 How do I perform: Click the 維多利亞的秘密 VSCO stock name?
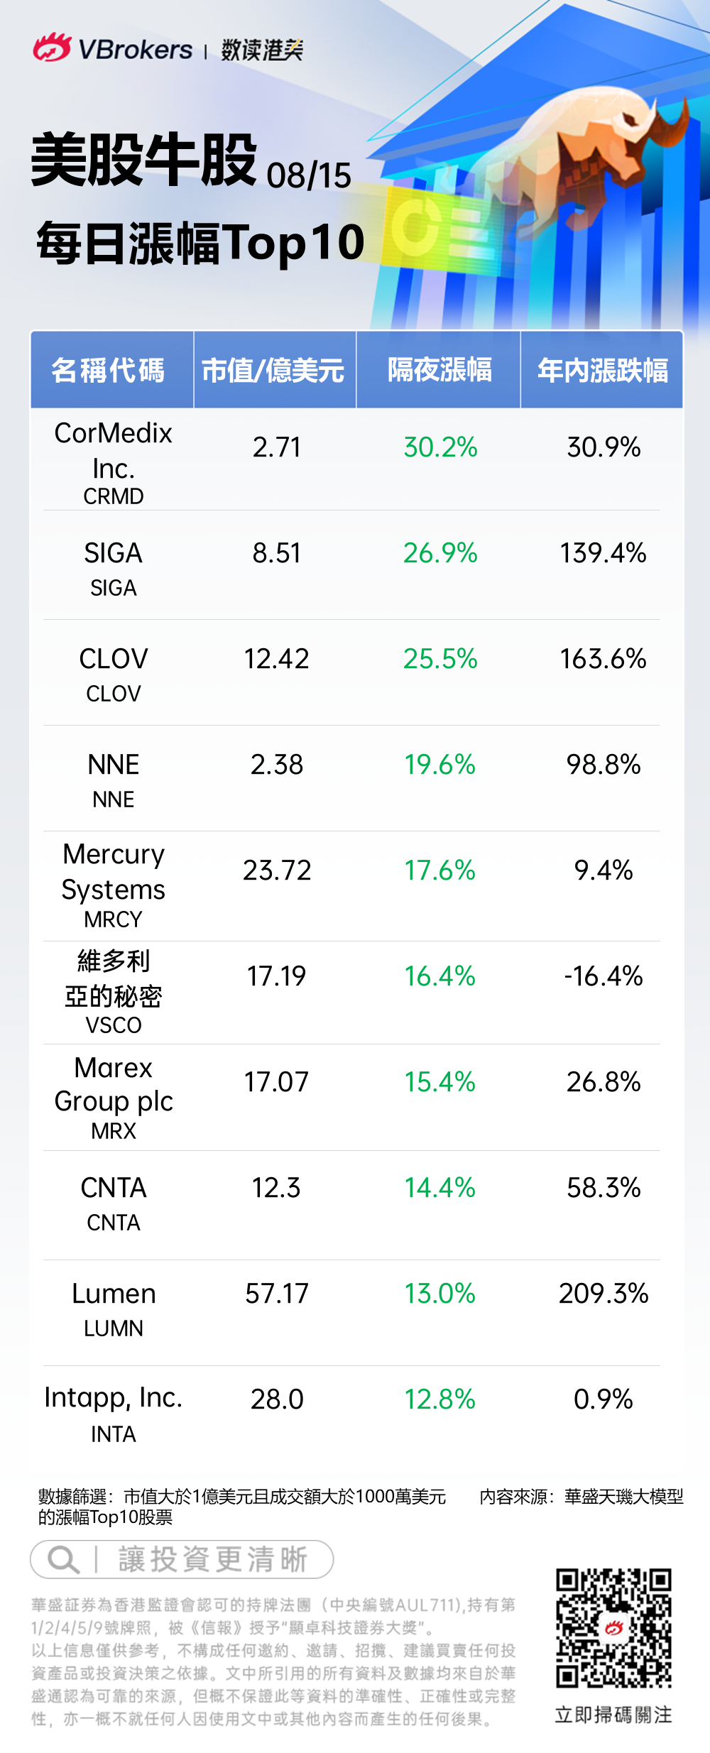pos(114,991)
